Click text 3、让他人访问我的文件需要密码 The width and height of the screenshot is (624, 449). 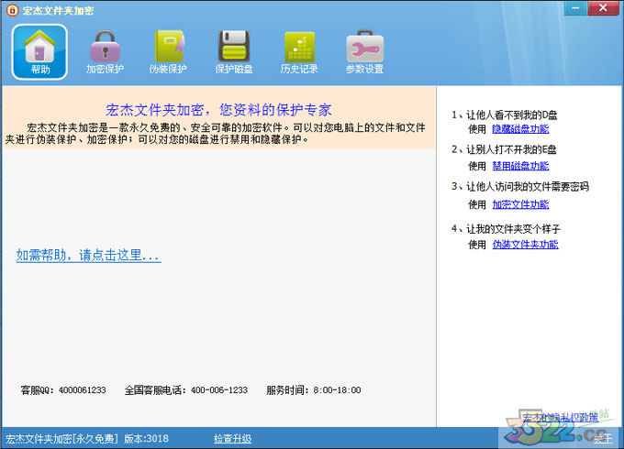tap(520, 186)
